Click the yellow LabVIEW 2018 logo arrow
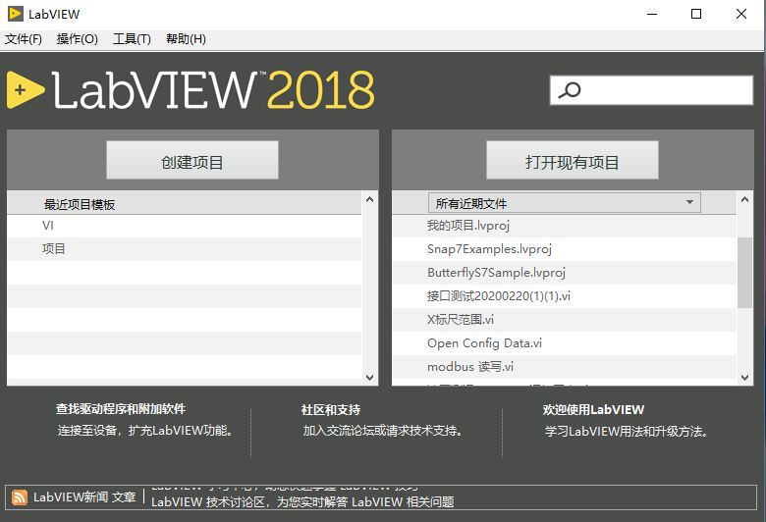 [x=26, y=90]
